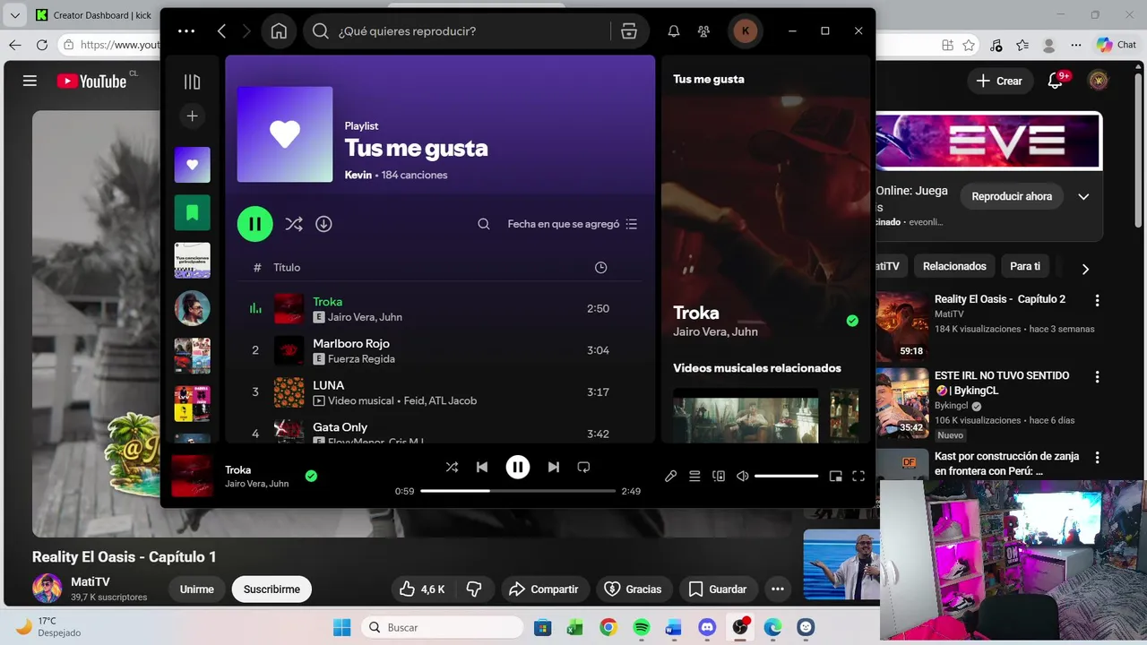Adjust Spotify volume slider
Viewport: 1147px width, 645px height.
(x=787, y=477)
